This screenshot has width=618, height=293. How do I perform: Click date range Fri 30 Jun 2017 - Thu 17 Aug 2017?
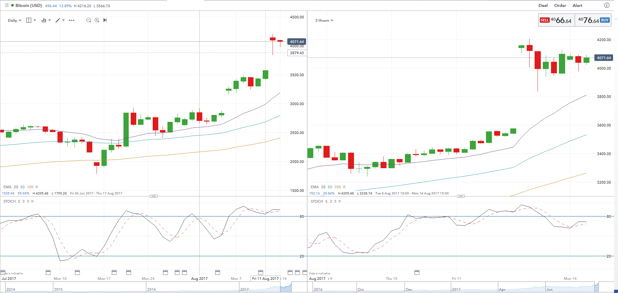coord(96,193)
